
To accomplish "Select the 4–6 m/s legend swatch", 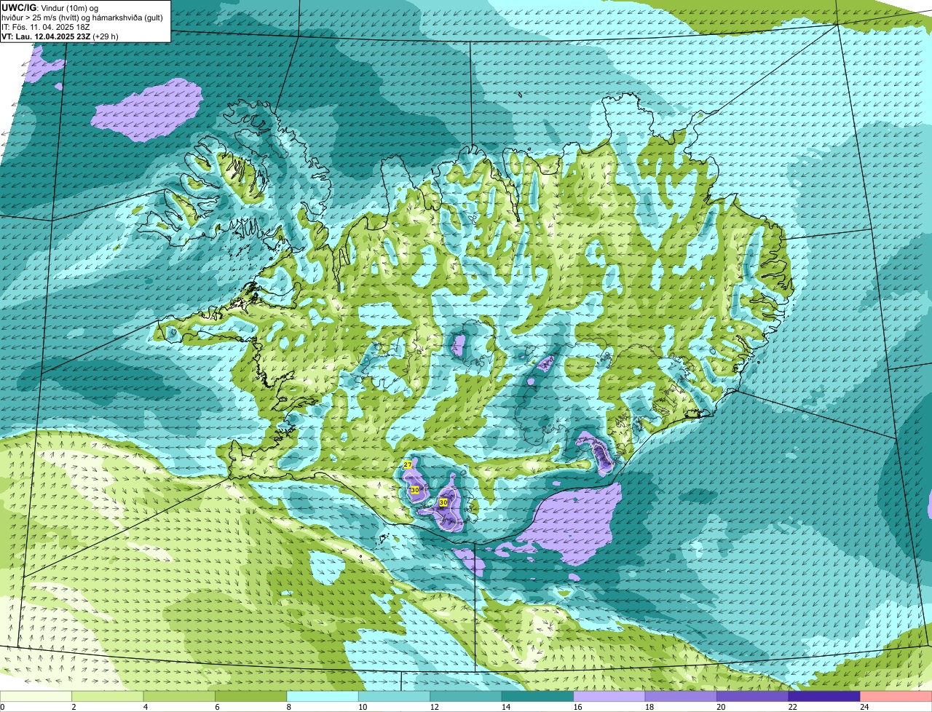I will 180,696.
